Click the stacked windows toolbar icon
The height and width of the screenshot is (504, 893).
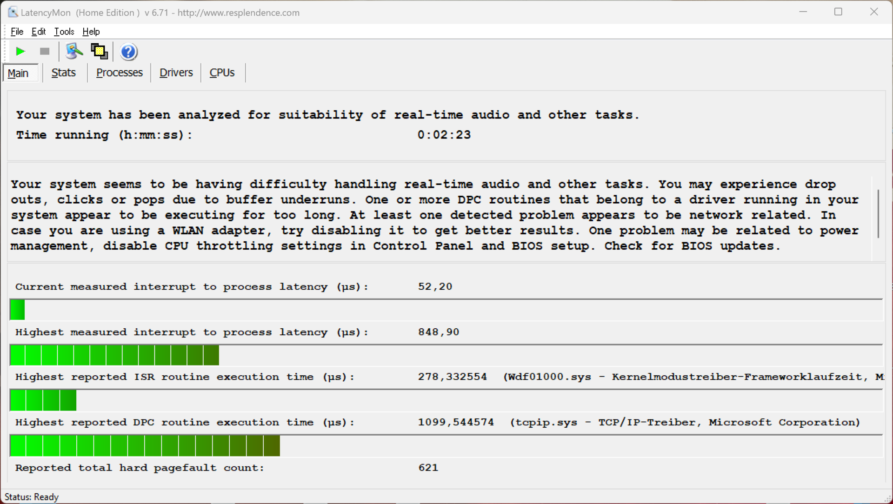point(99,51)
